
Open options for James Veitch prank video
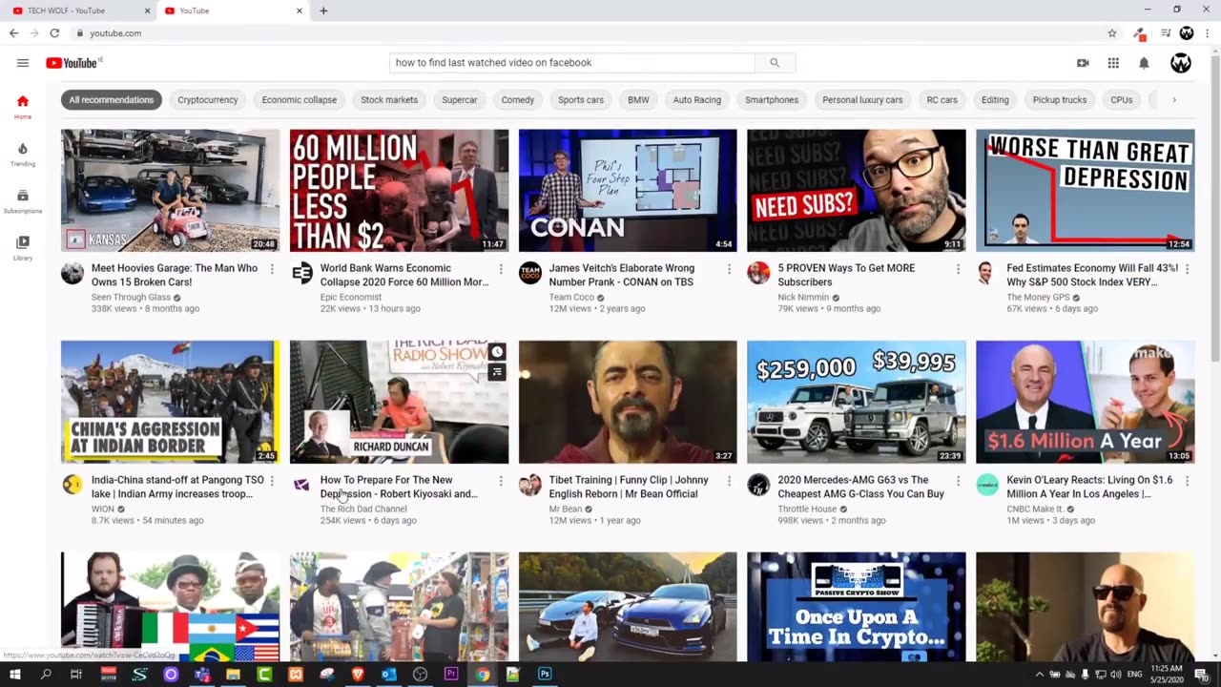click(x=730, y=270)
